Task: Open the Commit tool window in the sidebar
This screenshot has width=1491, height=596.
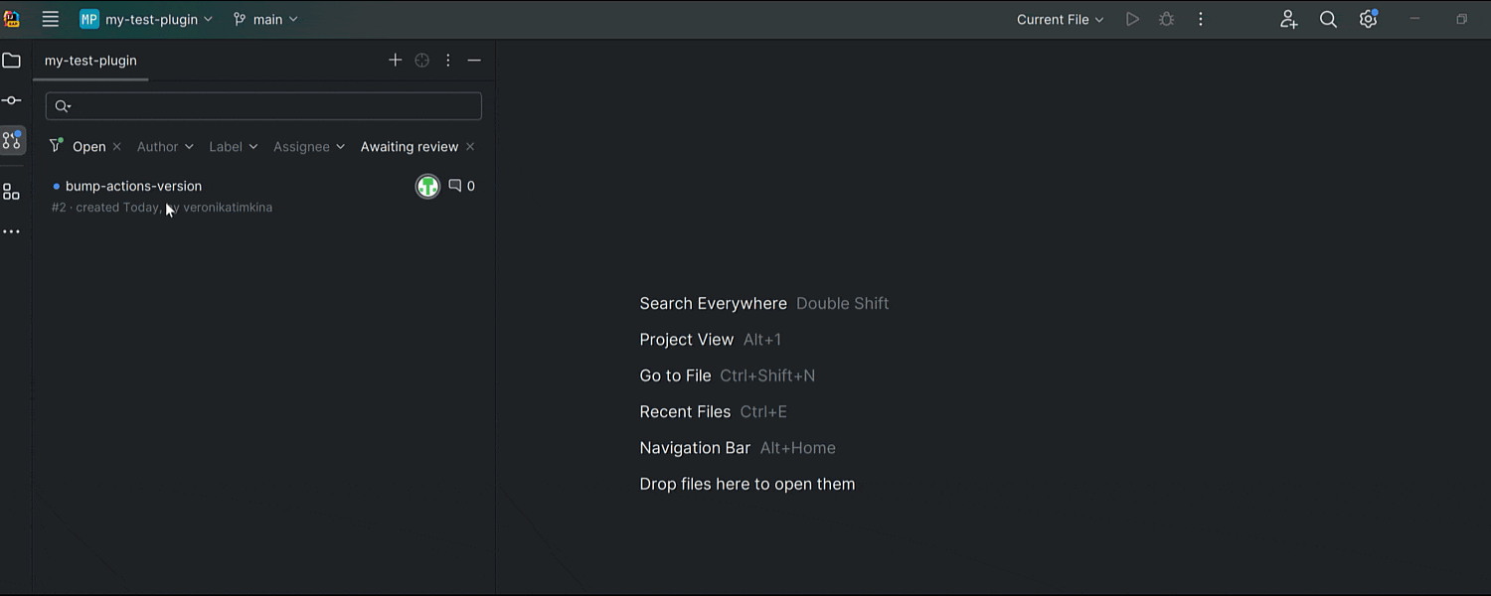Action: click(x=12, y=99)
